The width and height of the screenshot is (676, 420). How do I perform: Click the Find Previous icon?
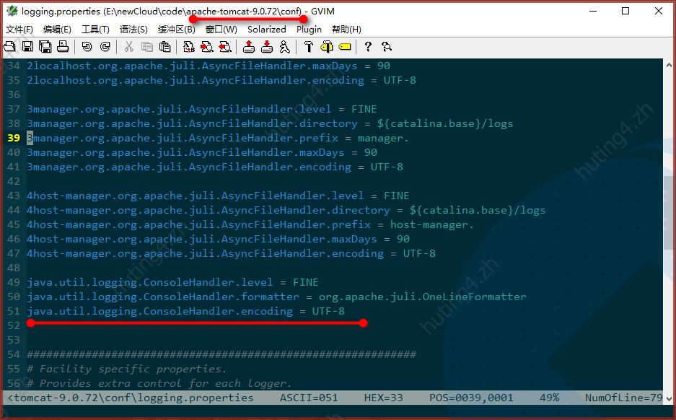(224, 47)
